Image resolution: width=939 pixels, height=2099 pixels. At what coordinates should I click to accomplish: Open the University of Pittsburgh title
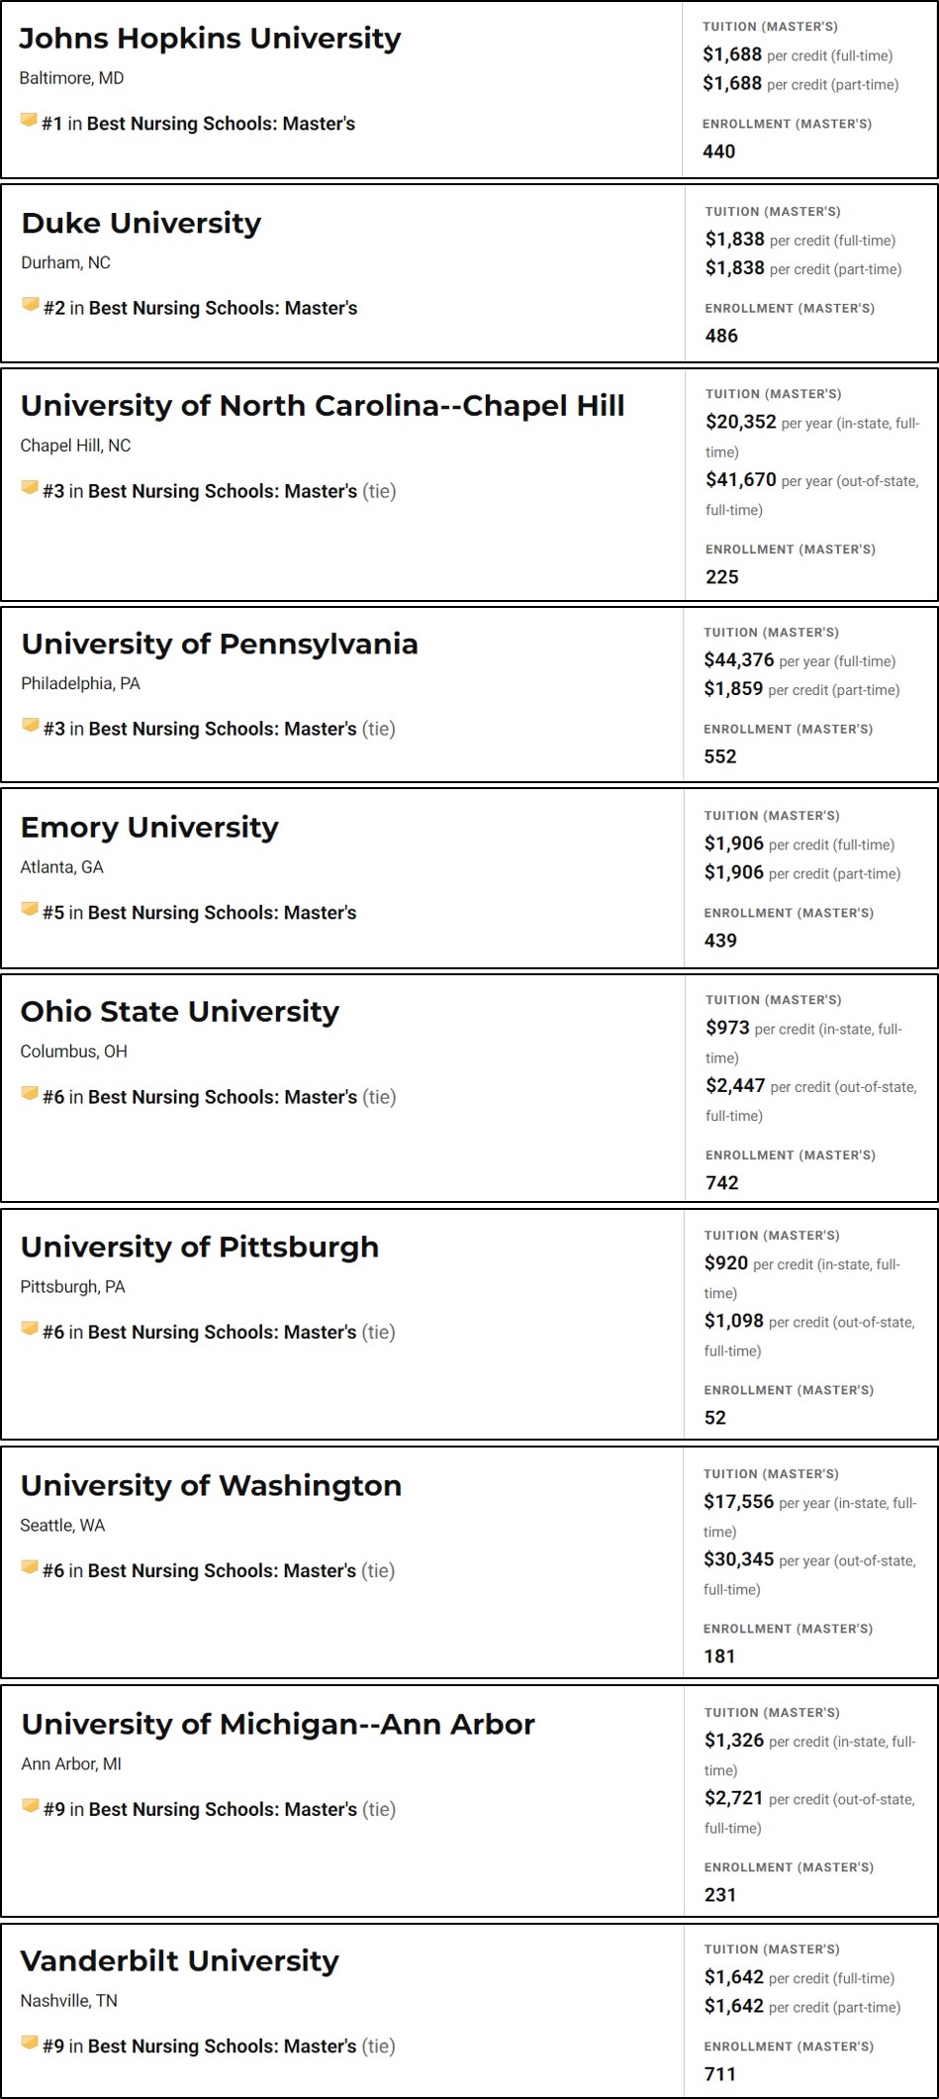199,1247
